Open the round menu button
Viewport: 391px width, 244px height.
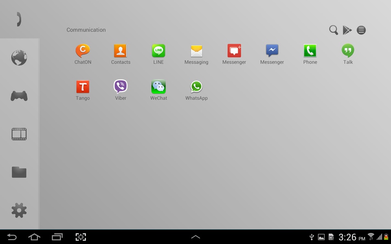[361, 30]
